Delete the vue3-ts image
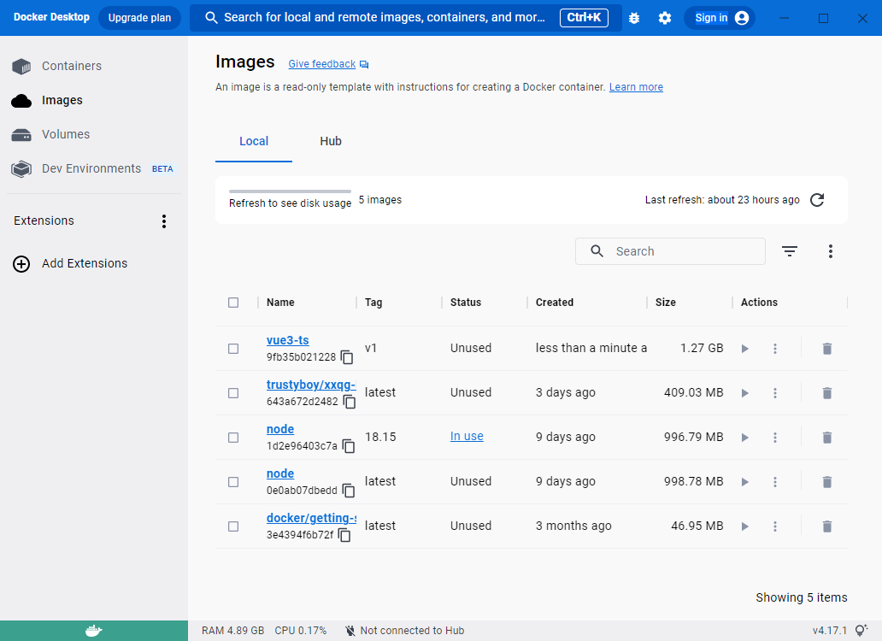Viewport: 882px width, 641px height. pos(827,349)
